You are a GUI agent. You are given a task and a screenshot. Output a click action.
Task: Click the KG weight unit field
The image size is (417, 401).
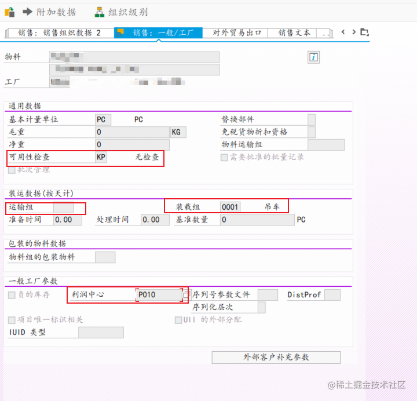[x=178, y=132]
